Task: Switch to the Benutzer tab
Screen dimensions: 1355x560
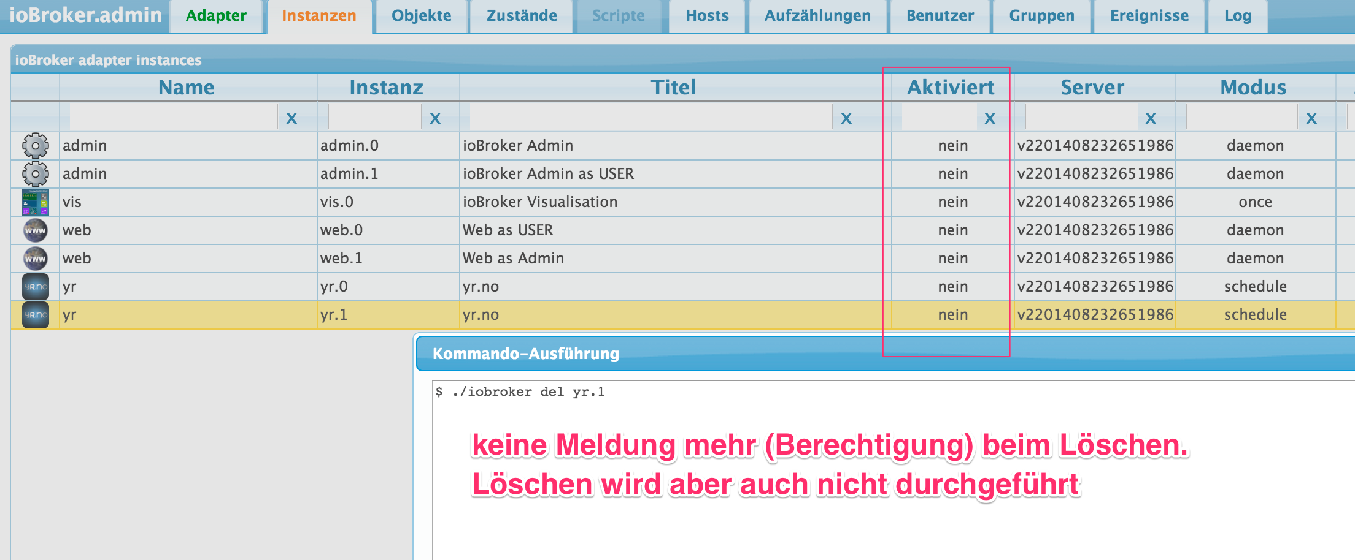Action: click(940, 16)
